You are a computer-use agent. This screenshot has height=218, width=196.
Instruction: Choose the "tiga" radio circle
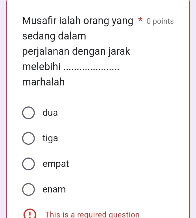tap(29, 139)
